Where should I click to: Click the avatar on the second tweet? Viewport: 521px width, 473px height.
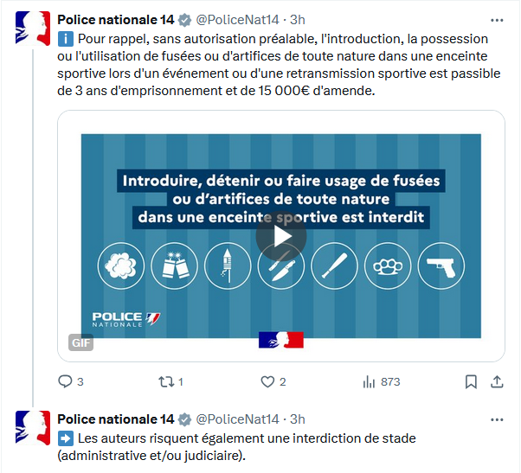pos(32,430)
